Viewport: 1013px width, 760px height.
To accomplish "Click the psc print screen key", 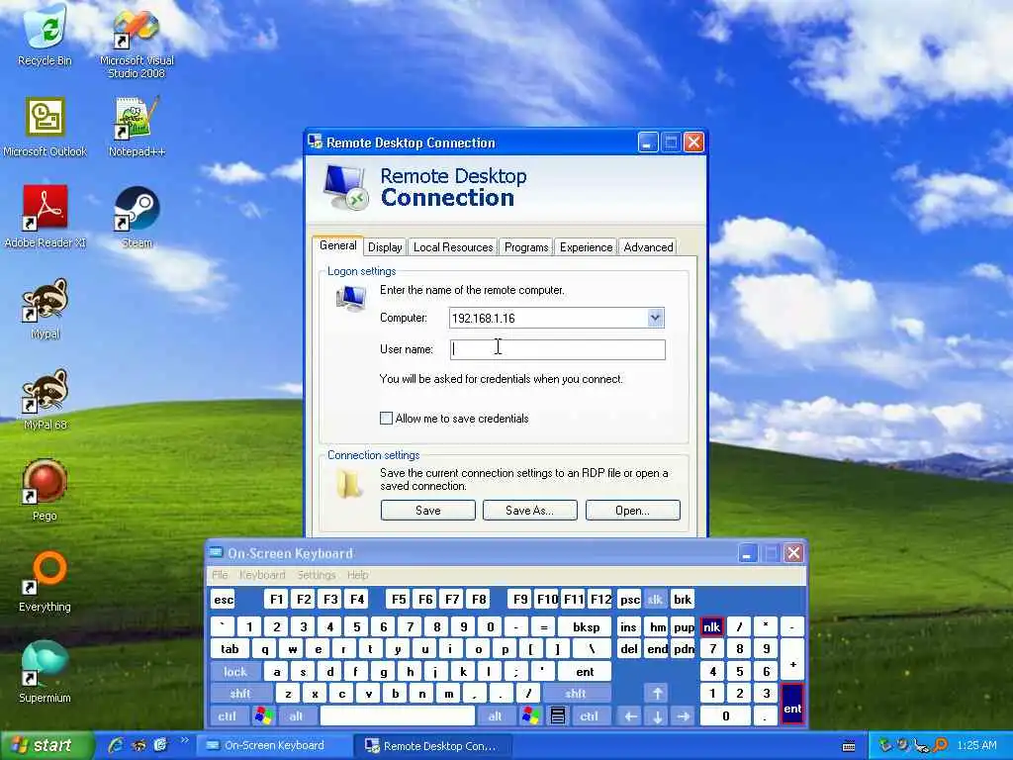I will [x=630, y=599].
